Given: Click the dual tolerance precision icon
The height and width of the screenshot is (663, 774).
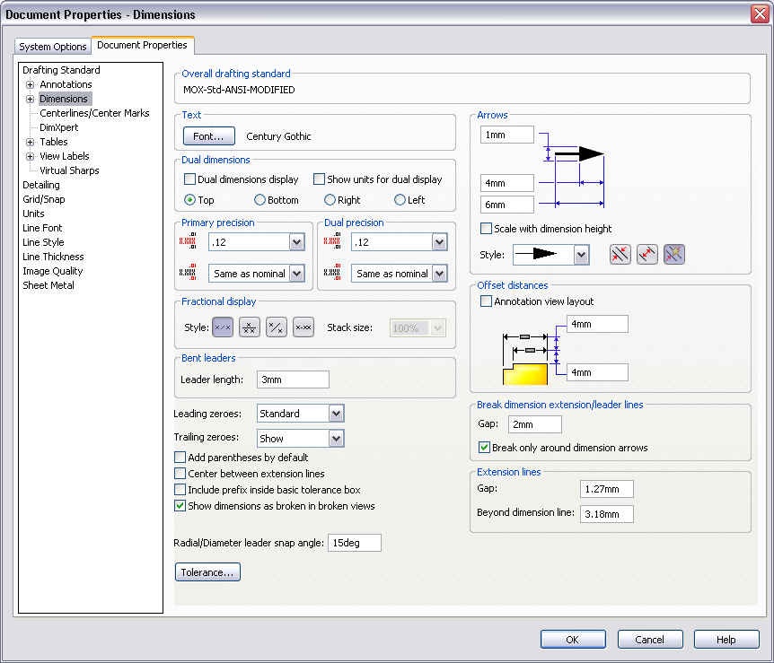Looking at the screenshot, I should (x=331, y=273).
